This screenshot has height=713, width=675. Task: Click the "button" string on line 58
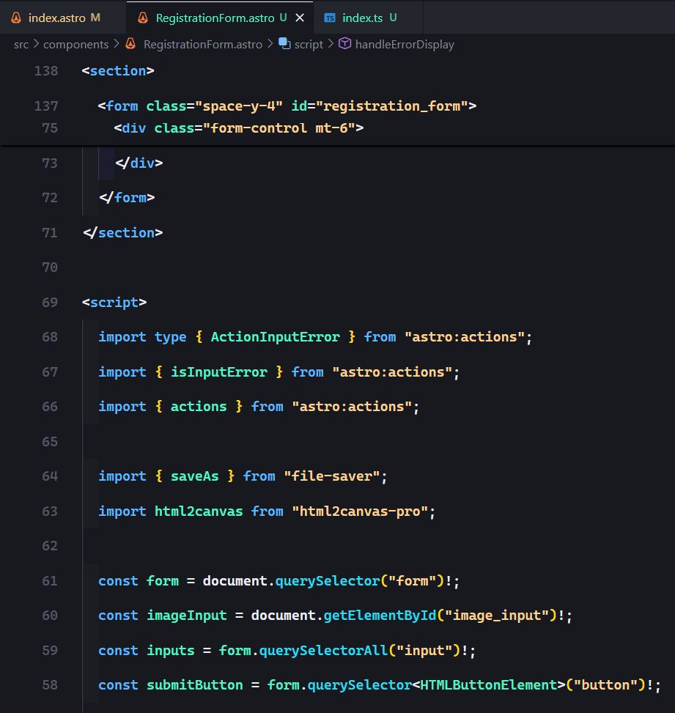pyautogui.click(x=606, y=685)
